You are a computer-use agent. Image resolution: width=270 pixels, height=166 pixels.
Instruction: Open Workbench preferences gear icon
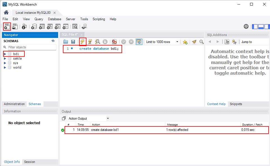pos(246,27)
